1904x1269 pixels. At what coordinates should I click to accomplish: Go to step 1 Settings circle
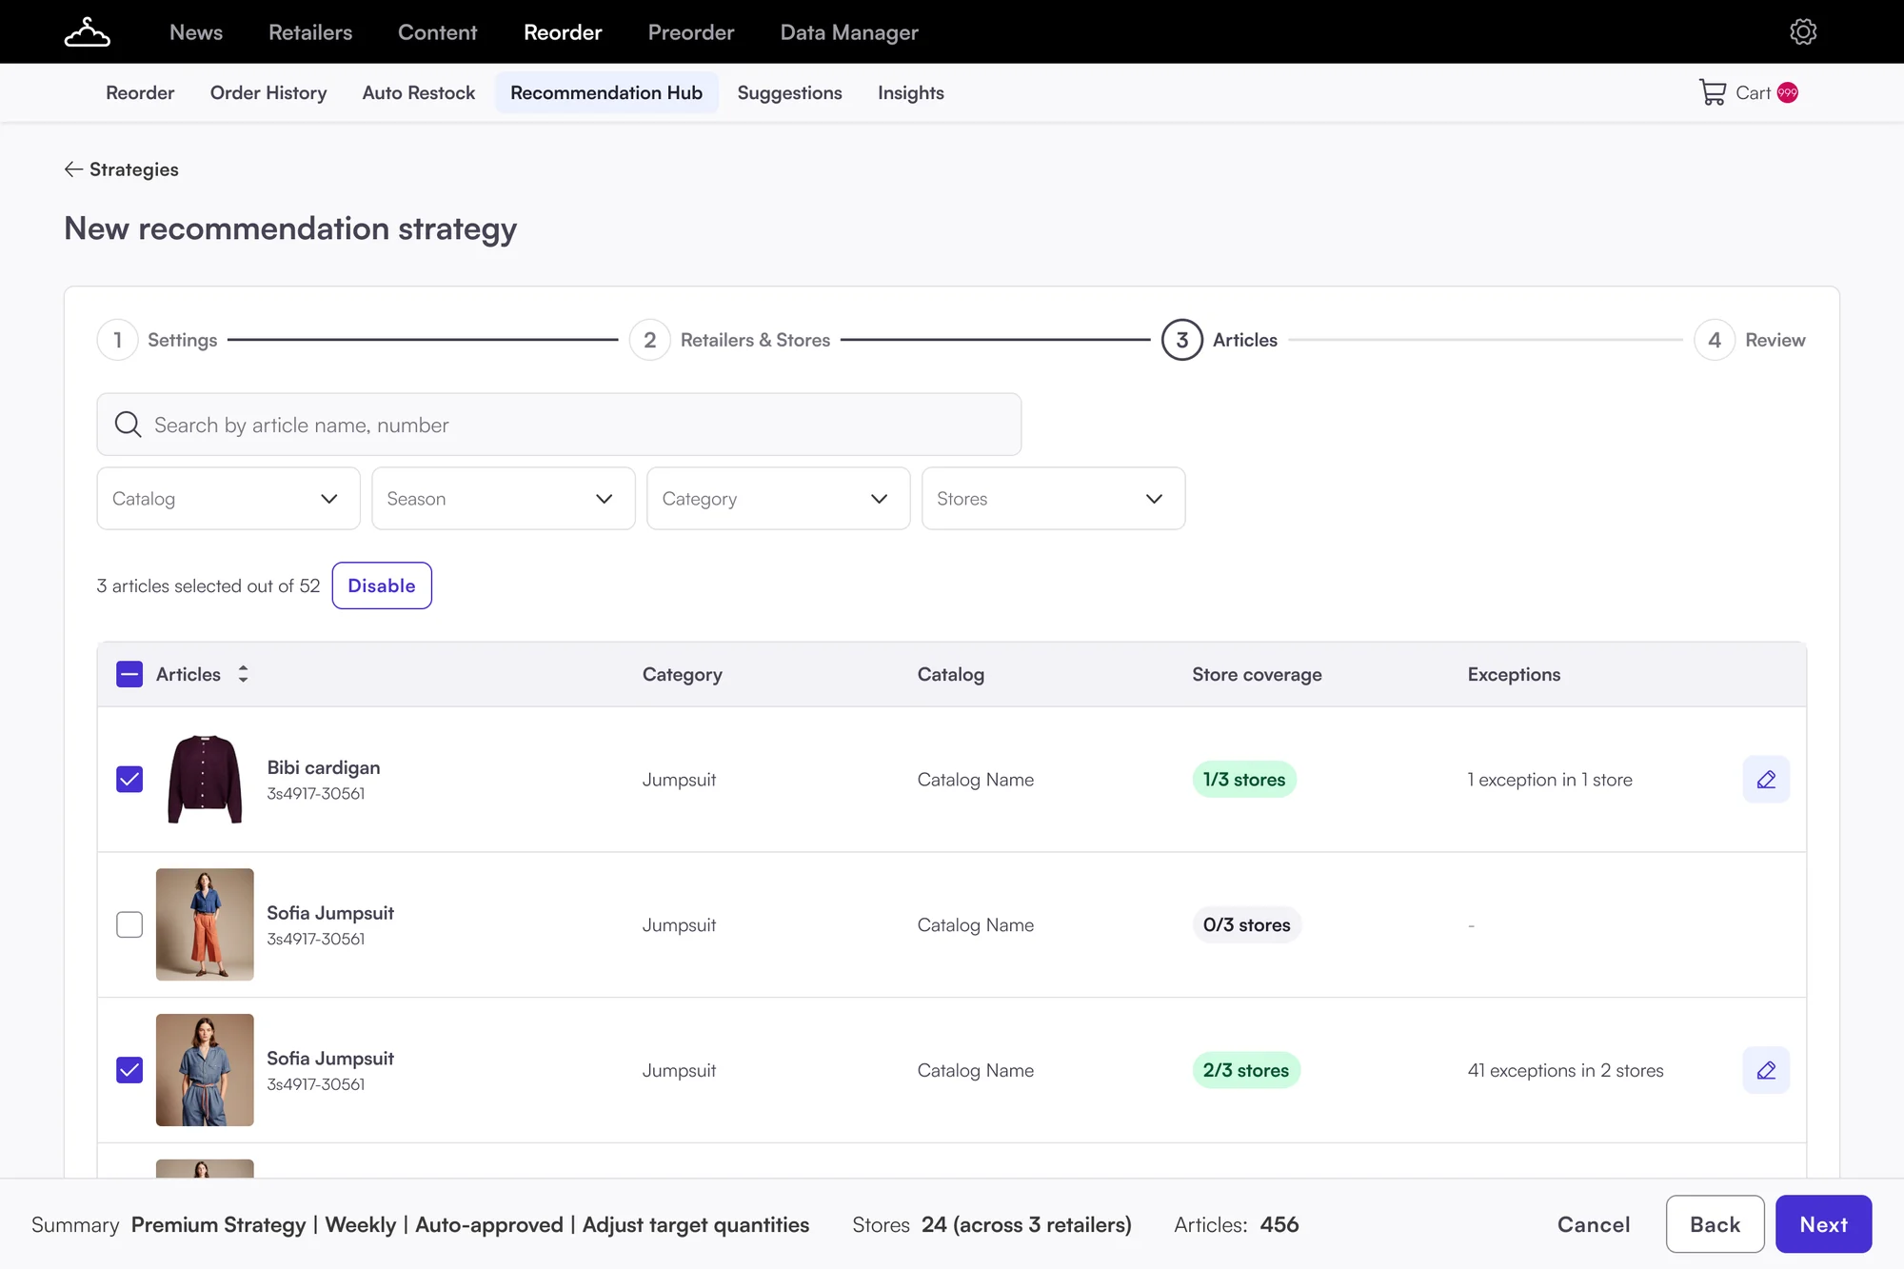click(118, 340)
